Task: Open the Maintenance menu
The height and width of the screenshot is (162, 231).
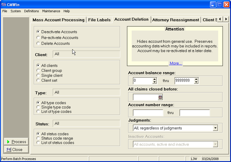Action: coord(51,11)
